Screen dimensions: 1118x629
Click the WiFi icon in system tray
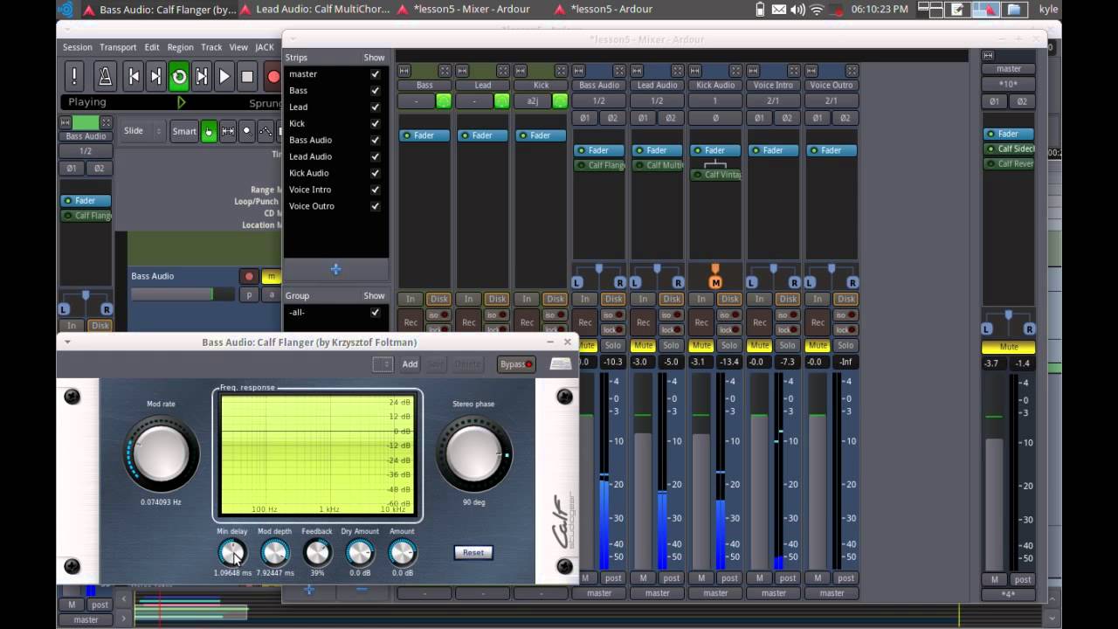[x=817, y=10]
